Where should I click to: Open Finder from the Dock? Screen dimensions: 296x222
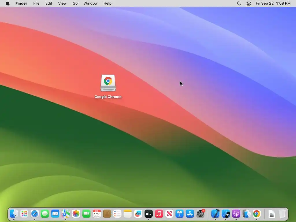click(14, 214)
